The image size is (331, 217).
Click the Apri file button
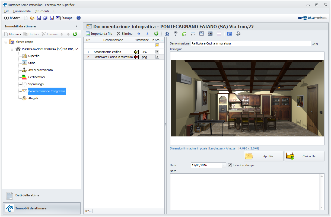click(x=263, y=156)
